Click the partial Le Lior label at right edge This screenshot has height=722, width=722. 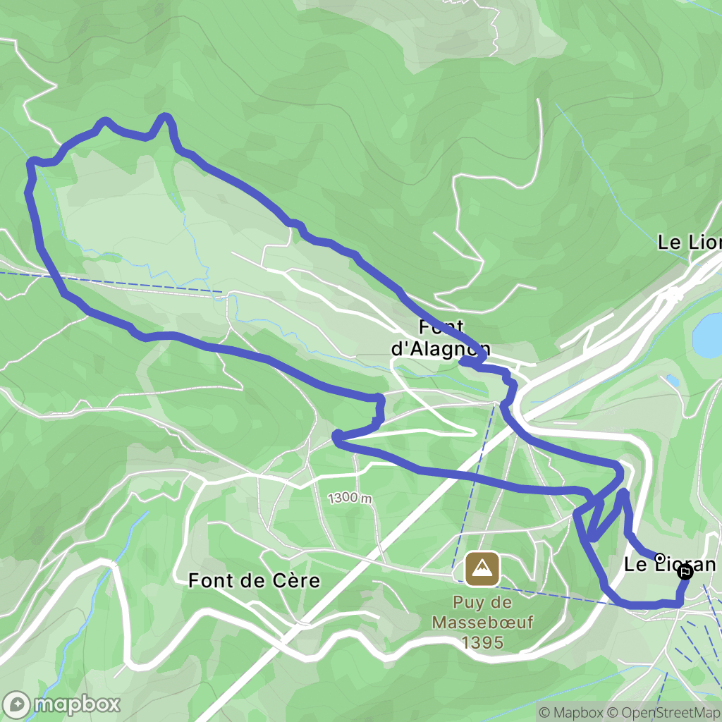pos(690,243)
